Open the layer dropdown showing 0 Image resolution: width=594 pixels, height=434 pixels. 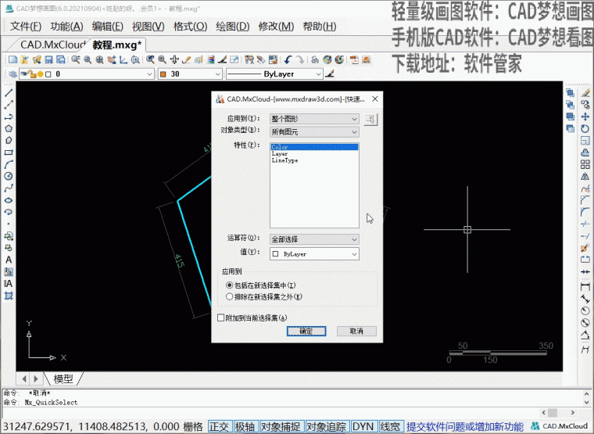coord(87,74)
